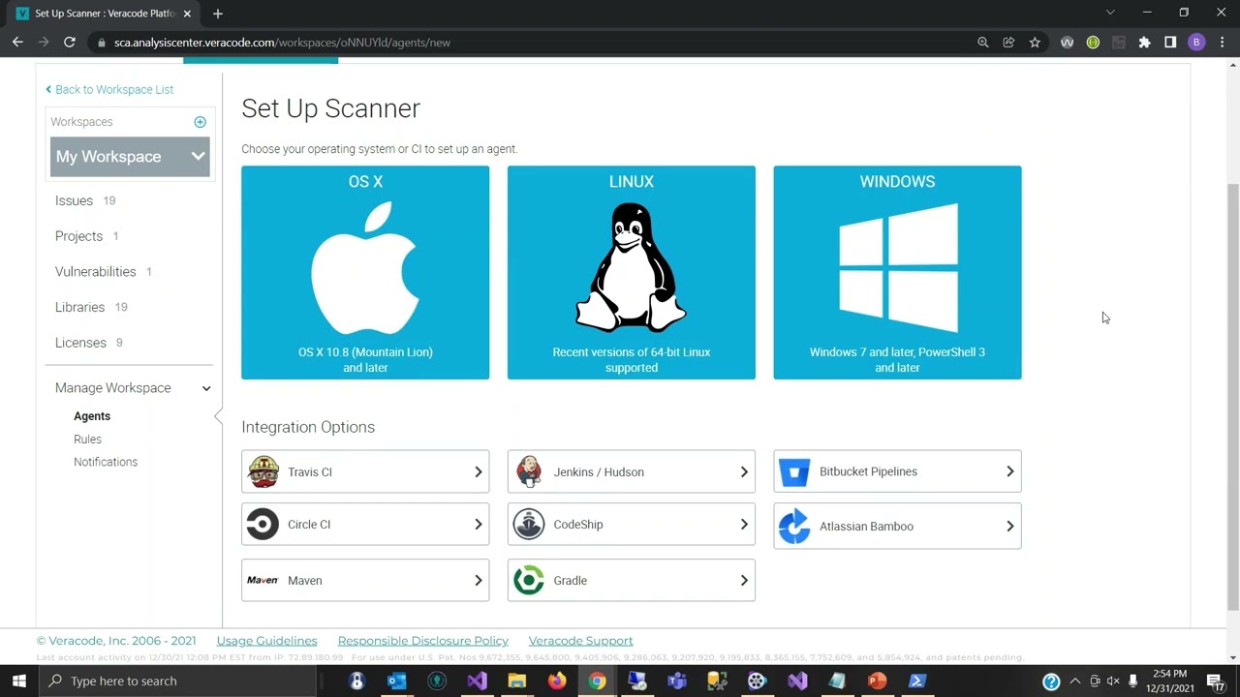The width and height of the screenshot is (1240, 697).
Task: Click the Travis CI mascot icon
Action: coord(263,471)
